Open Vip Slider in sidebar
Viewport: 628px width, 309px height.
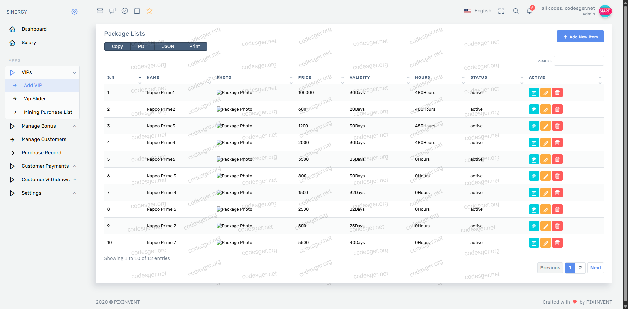point(35,99)
